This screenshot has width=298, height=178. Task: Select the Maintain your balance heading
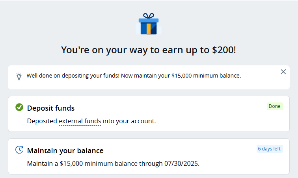[x=65, y=151]
